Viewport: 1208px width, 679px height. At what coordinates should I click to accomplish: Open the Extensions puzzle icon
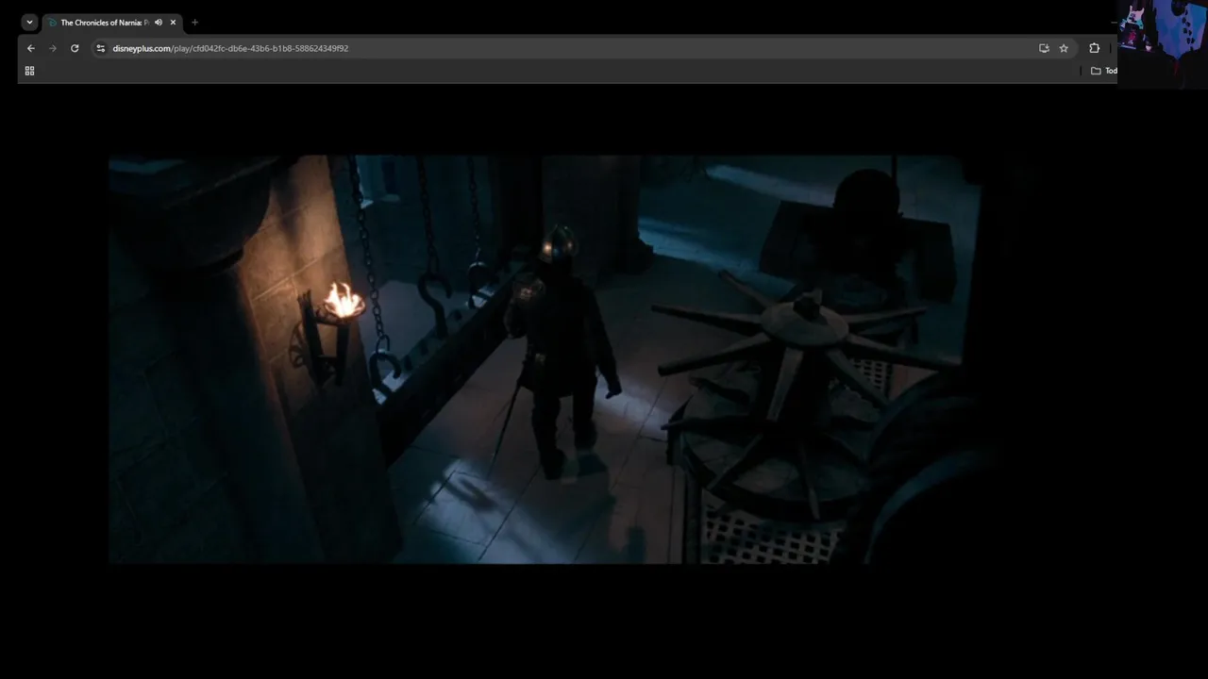coord(1094,48)
